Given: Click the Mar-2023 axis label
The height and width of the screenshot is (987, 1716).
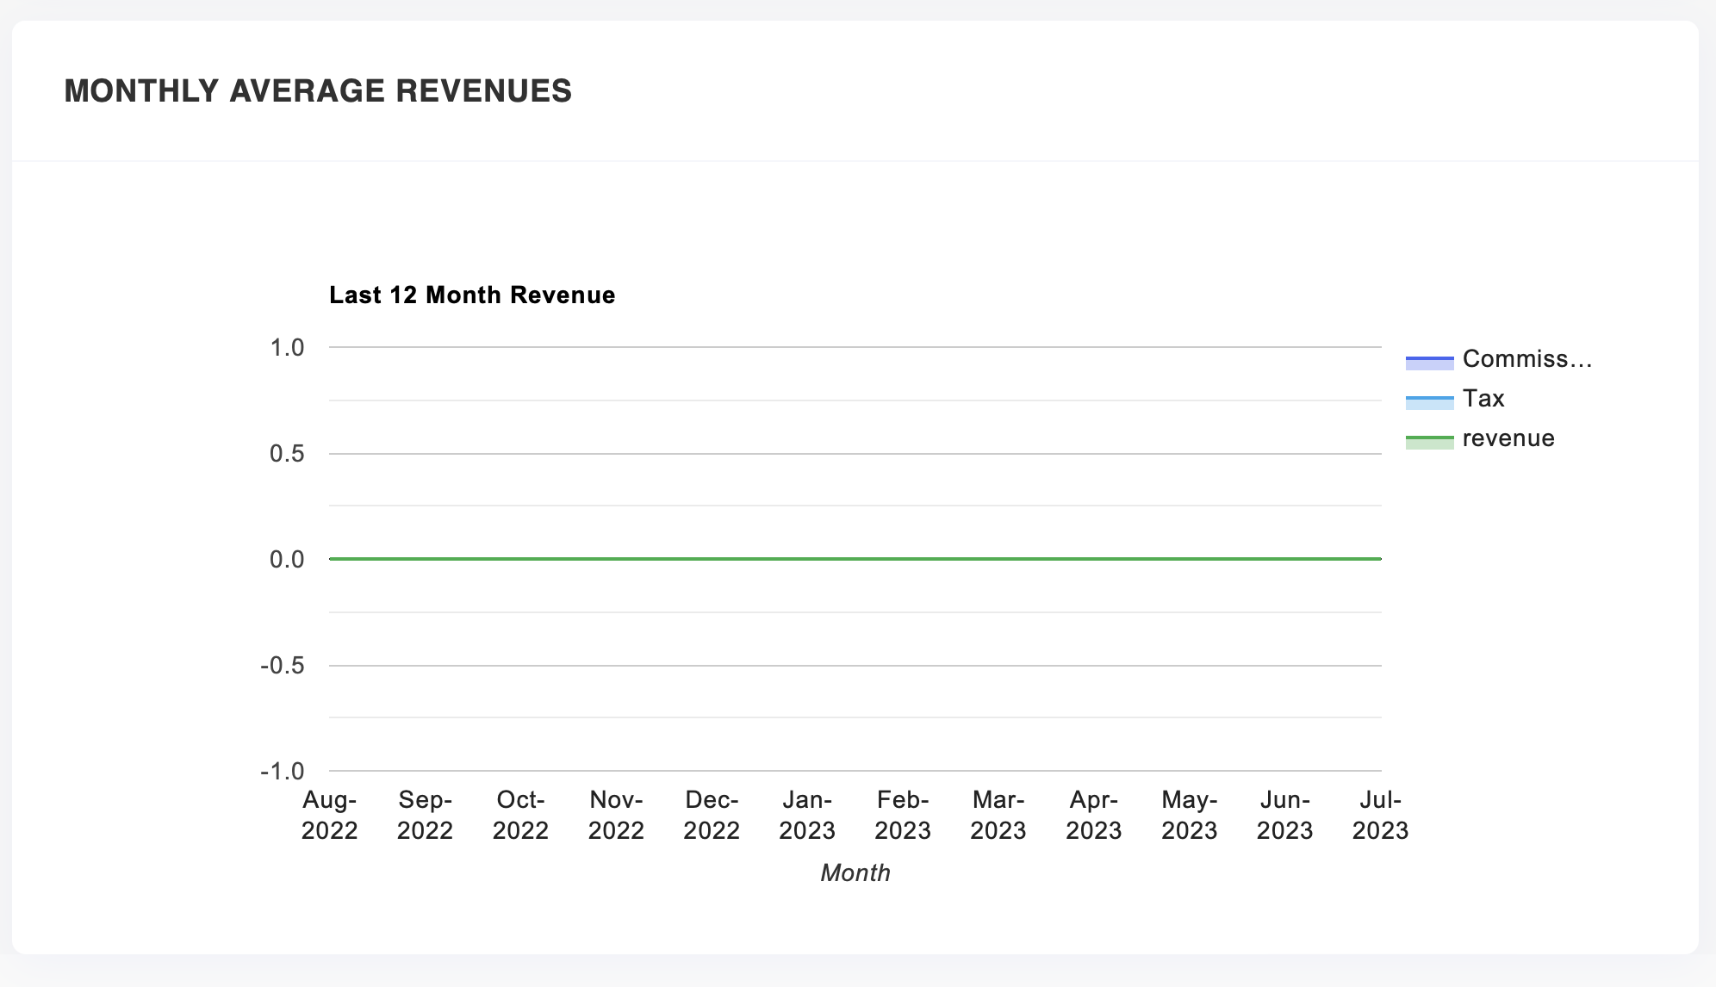Looking at the screenshot, I should pyautogui.click(x=998, y=815).
